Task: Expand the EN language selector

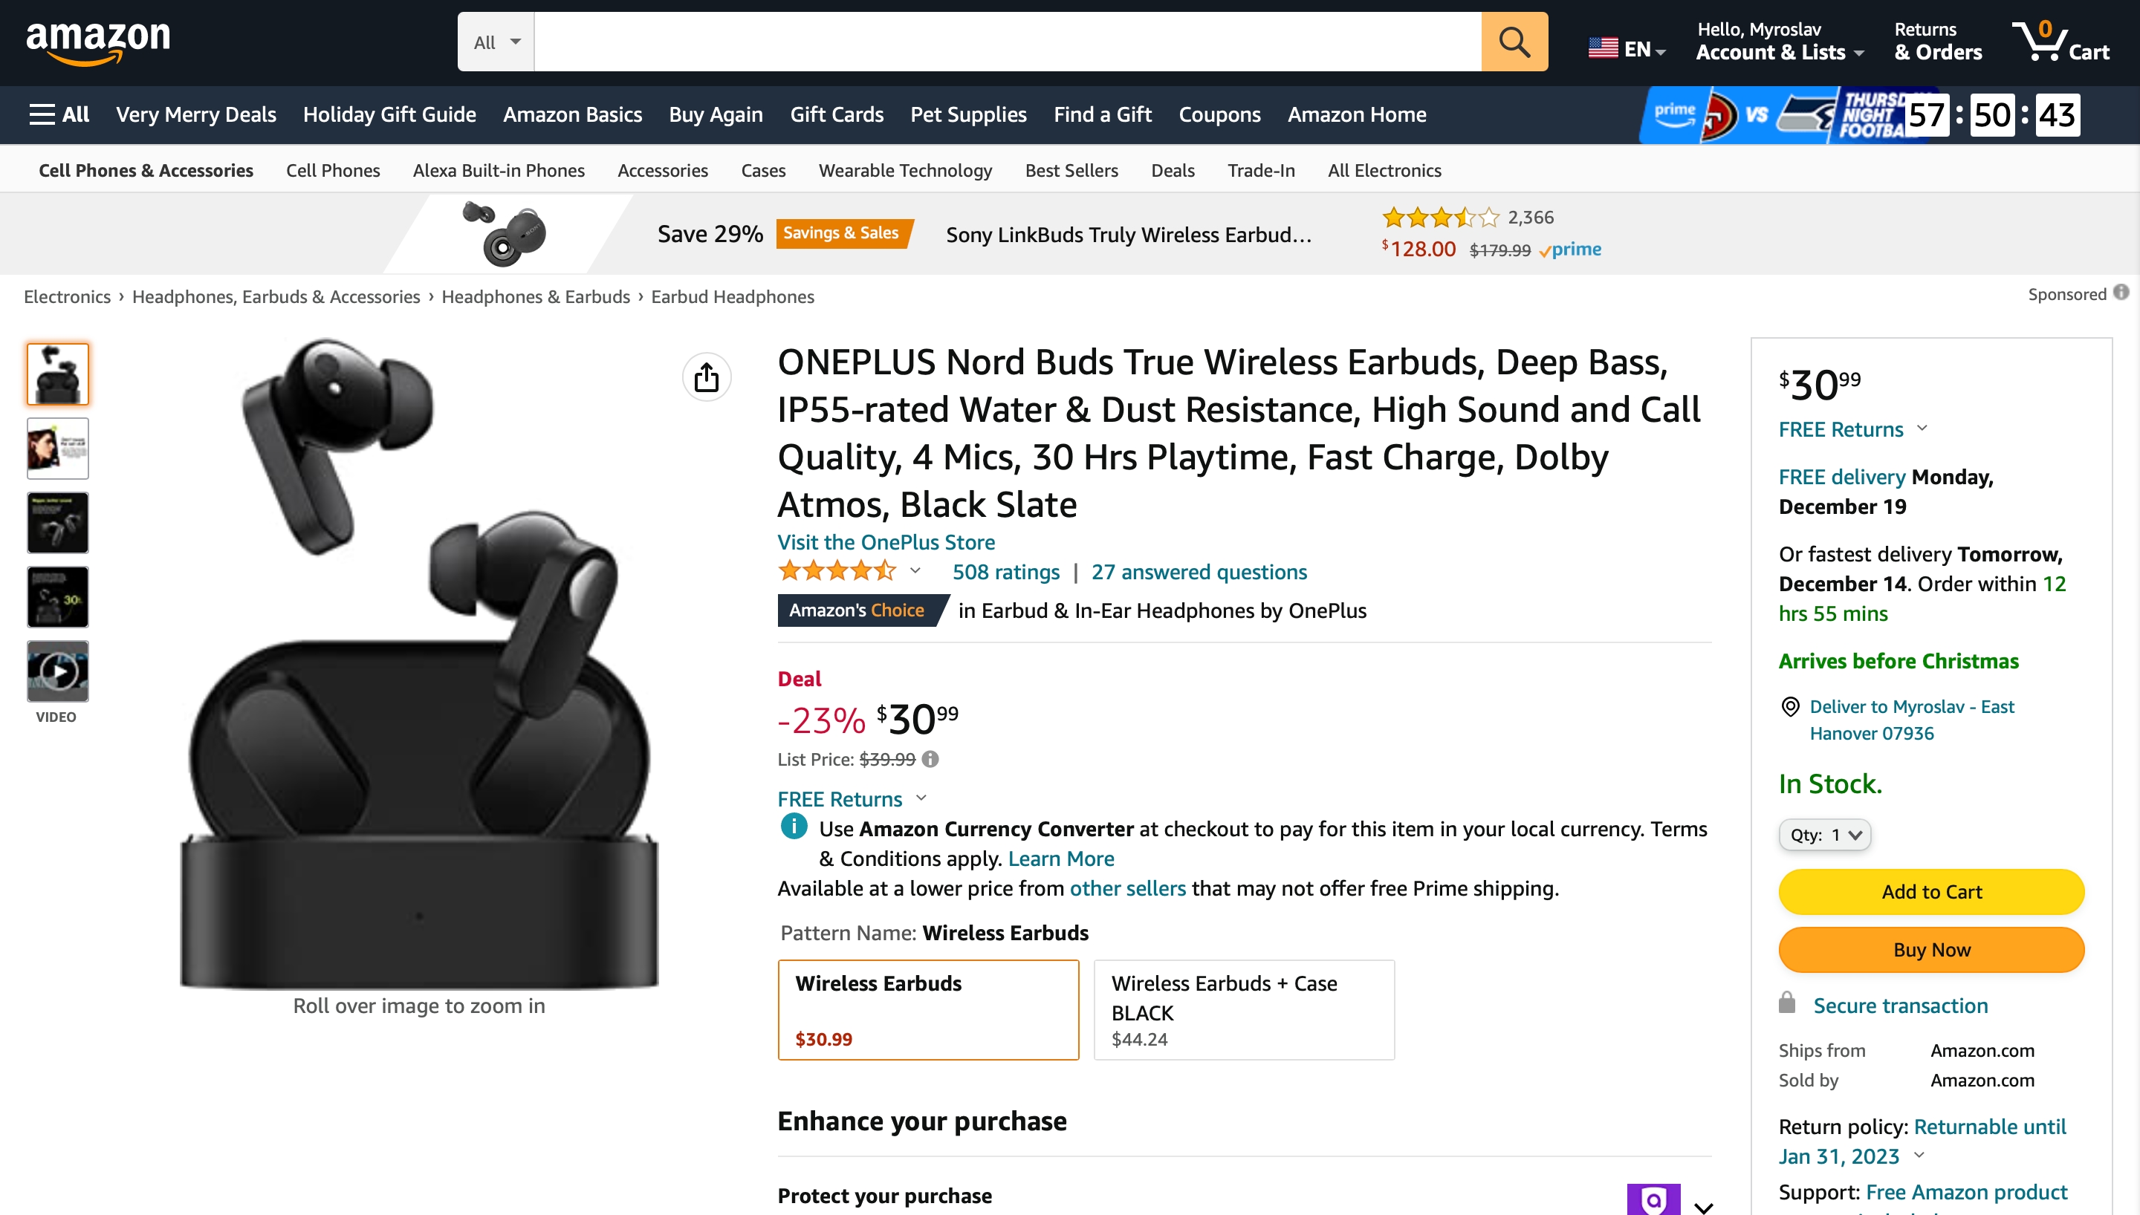Action: click(x=1626, y=49)
